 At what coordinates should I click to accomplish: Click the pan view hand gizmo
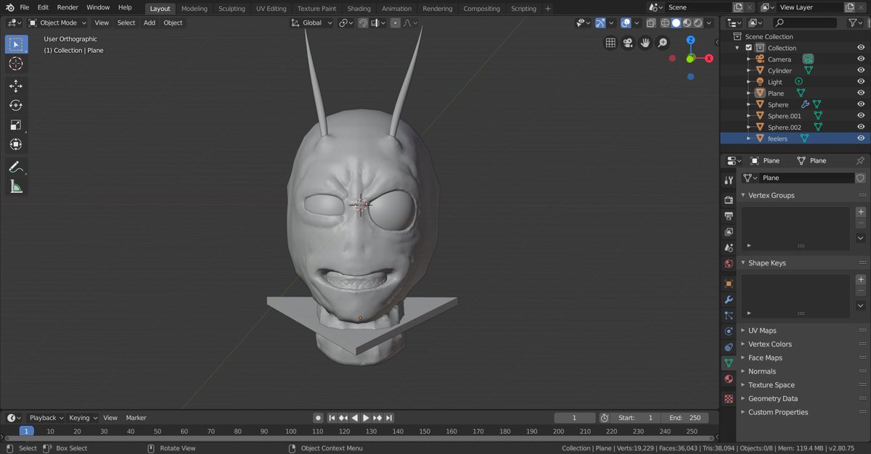coord(645,43)
